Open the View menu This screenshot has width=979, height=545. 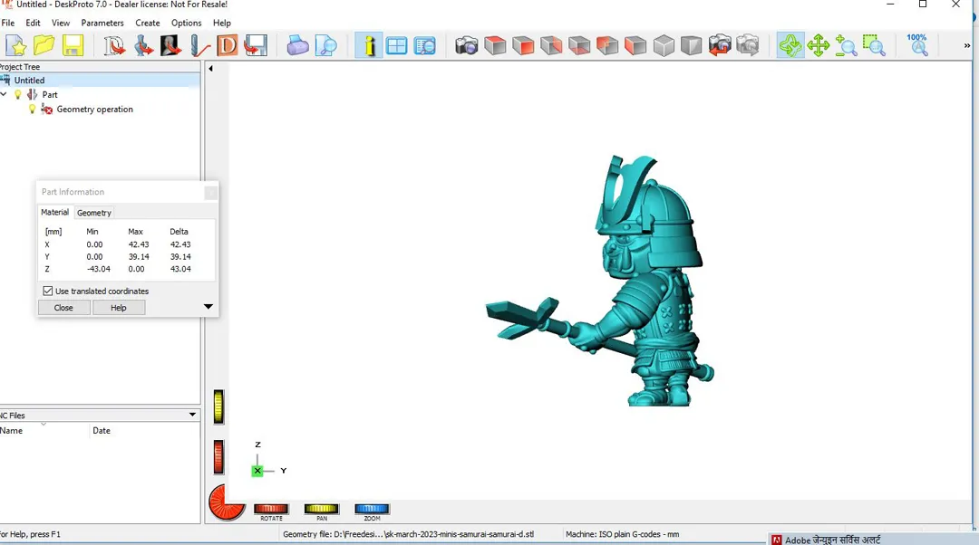(61, 23)
